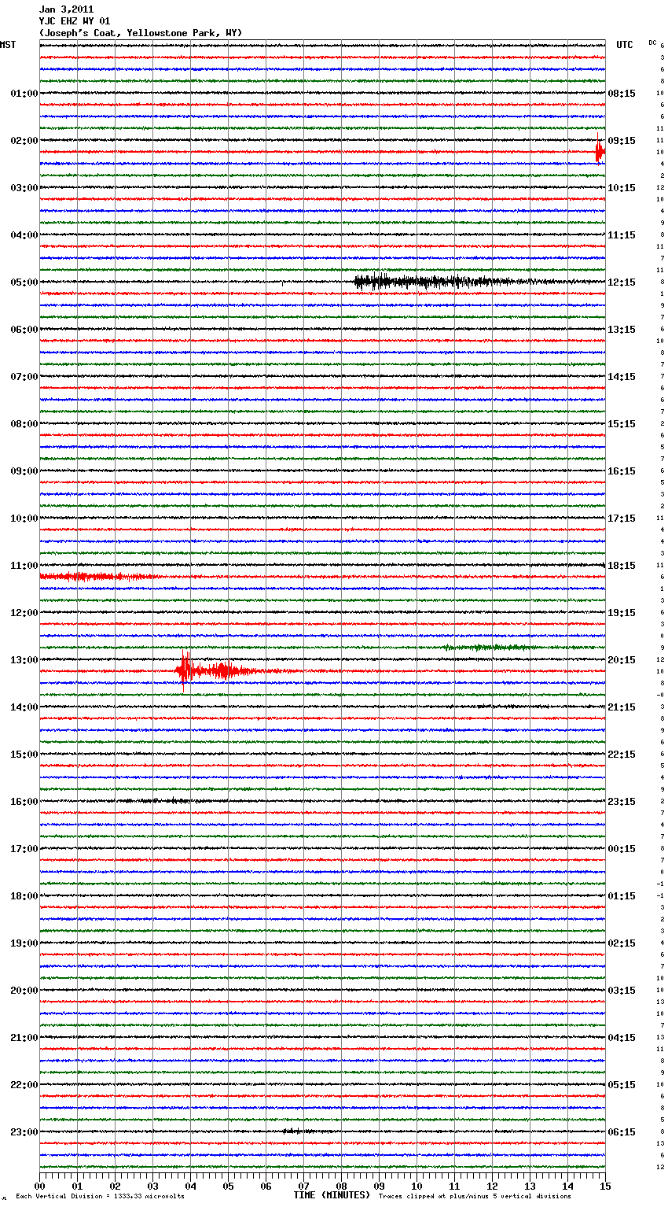Click the 01:00 MST row label

pyautogui.click(x=24, y=94)
